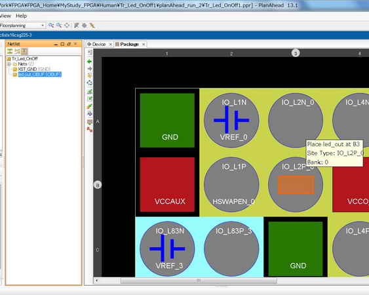
Task: Click the gray forward arrow icon
Action: point(90,69)
